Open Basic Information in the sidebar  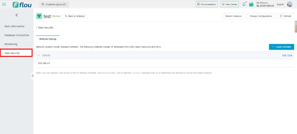coord(14,26)
